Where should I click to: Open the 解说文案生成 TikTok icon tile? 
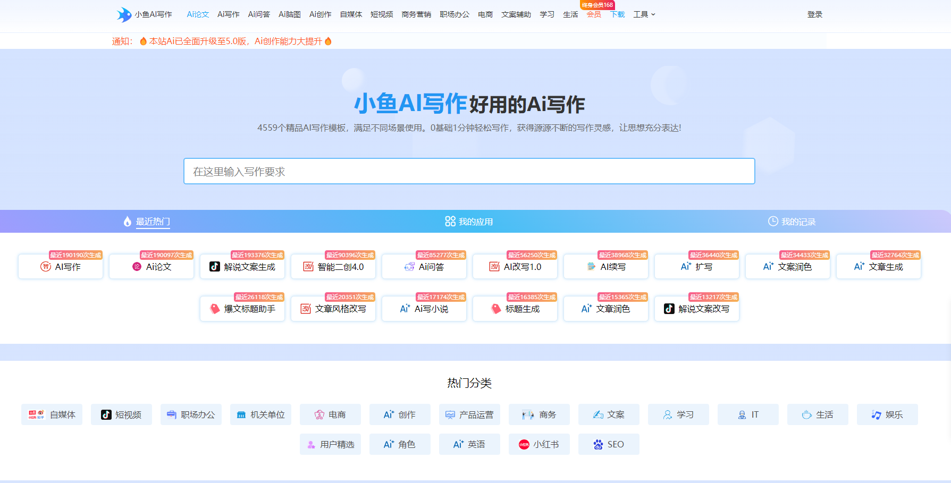coord(215,267)
